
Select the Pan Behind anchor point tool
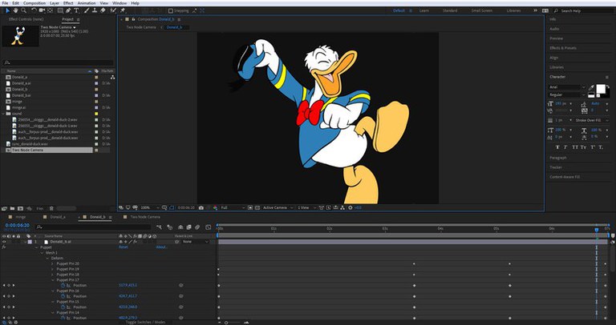[51, 10]
